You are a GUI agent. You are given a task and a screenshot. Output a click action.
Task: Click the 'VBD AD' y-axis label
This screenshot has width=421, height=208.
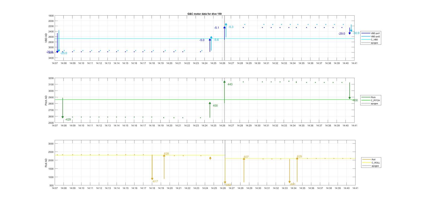click(x=46, y=38)
